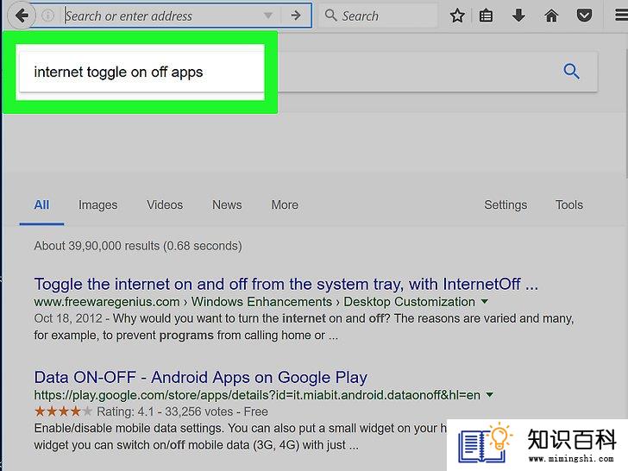
Task: Click the play.google.com URL text
Action: (257, 395)
